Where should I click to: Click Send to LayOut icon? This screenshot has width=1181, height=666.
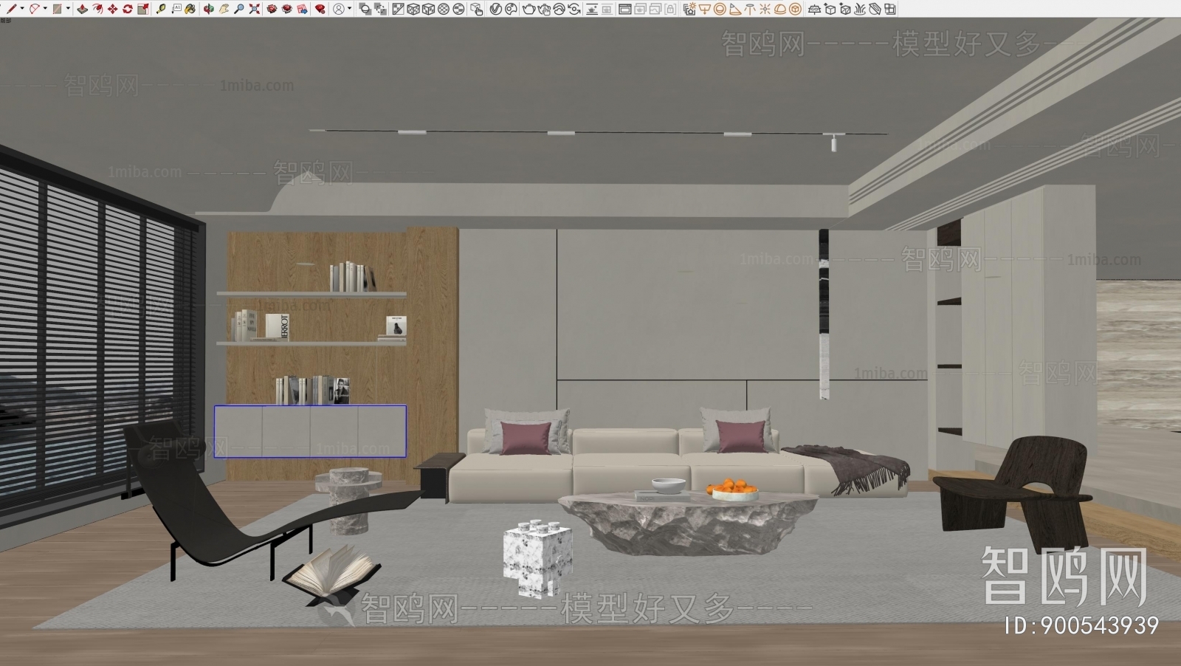(x=302, y=9)
